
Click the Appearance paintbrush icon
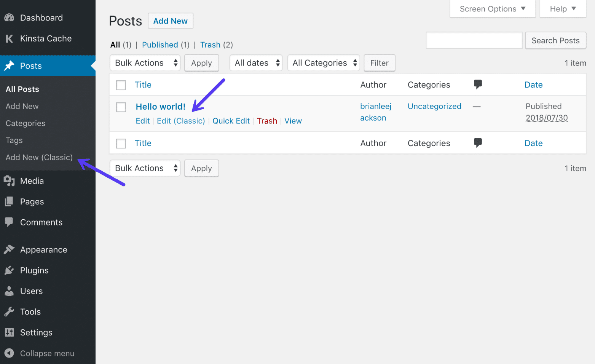9,250
